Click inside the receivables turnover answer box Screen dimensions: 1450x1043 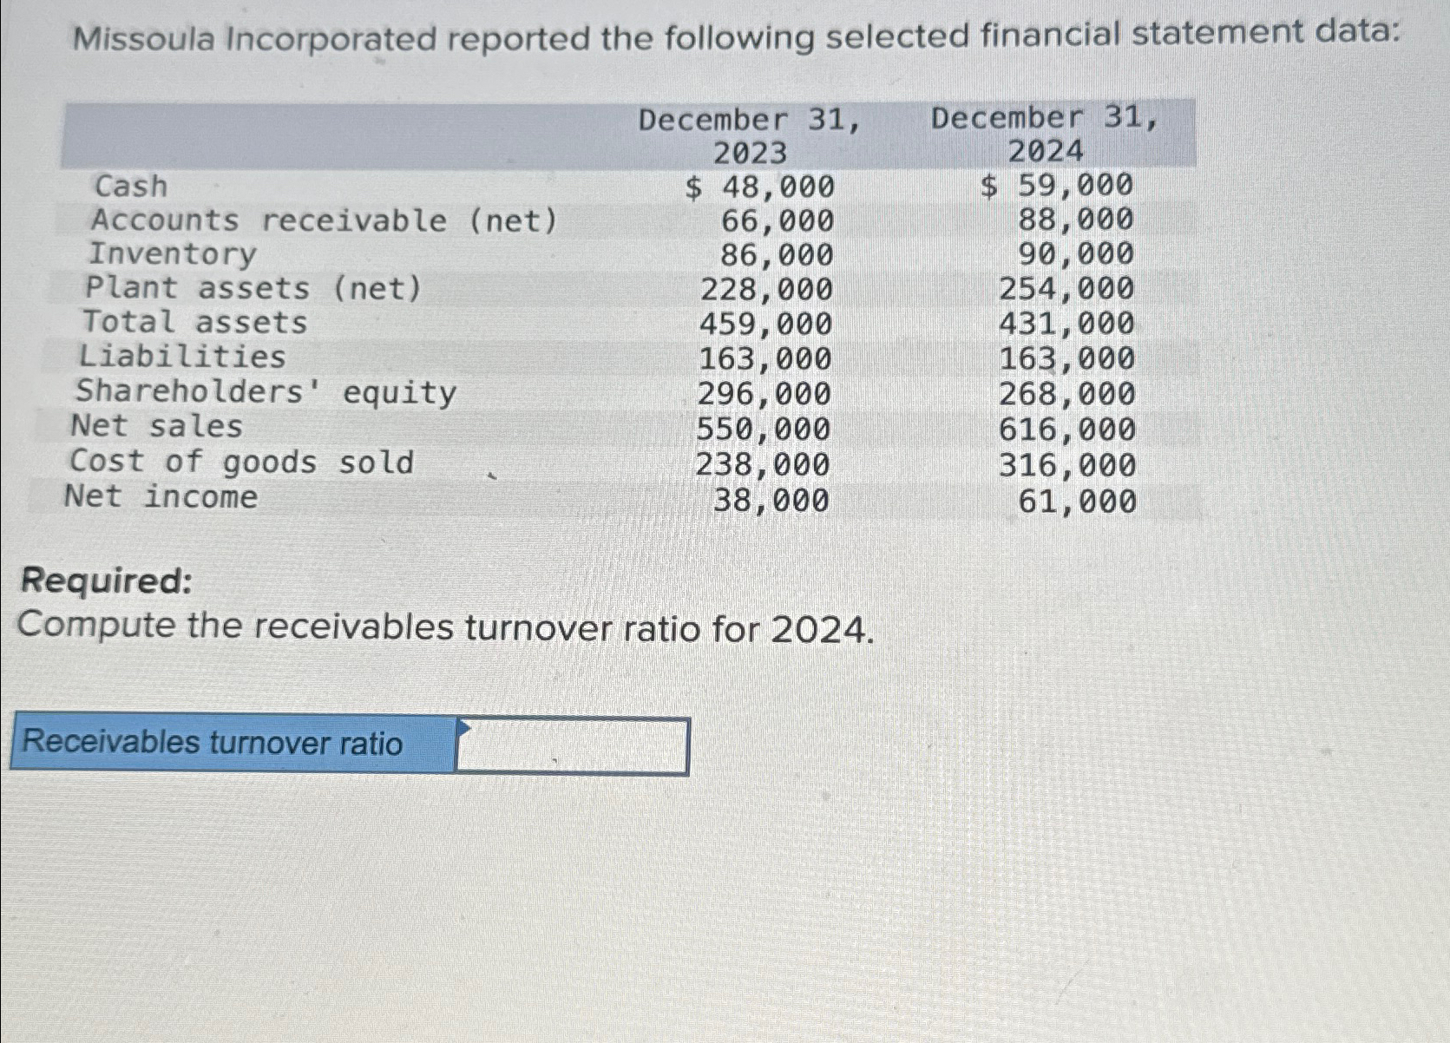pos(573,744)
